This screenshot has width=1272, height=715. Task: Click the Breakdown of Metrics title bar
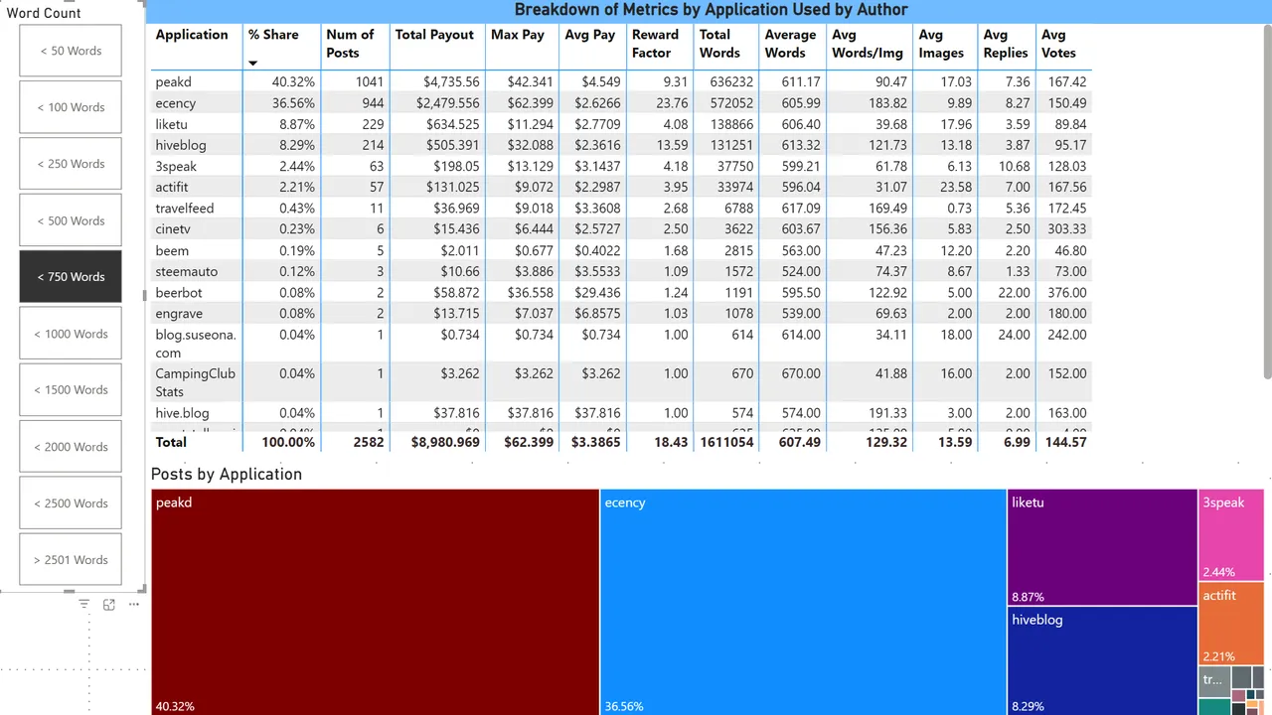(711, 10)
